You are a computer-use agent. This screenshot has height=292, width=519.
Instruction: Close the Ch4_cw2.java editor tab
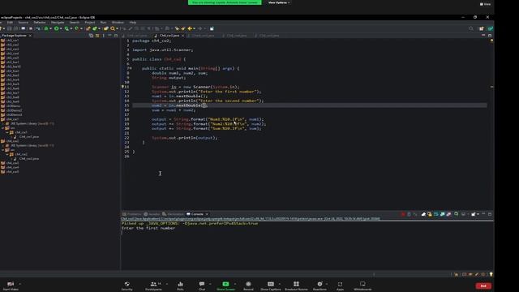click(182, 36)
